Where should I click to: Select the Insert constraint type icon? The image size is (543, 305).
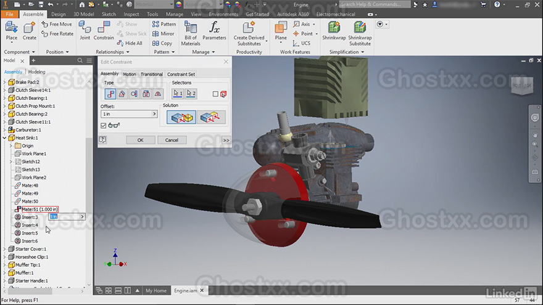146,94
